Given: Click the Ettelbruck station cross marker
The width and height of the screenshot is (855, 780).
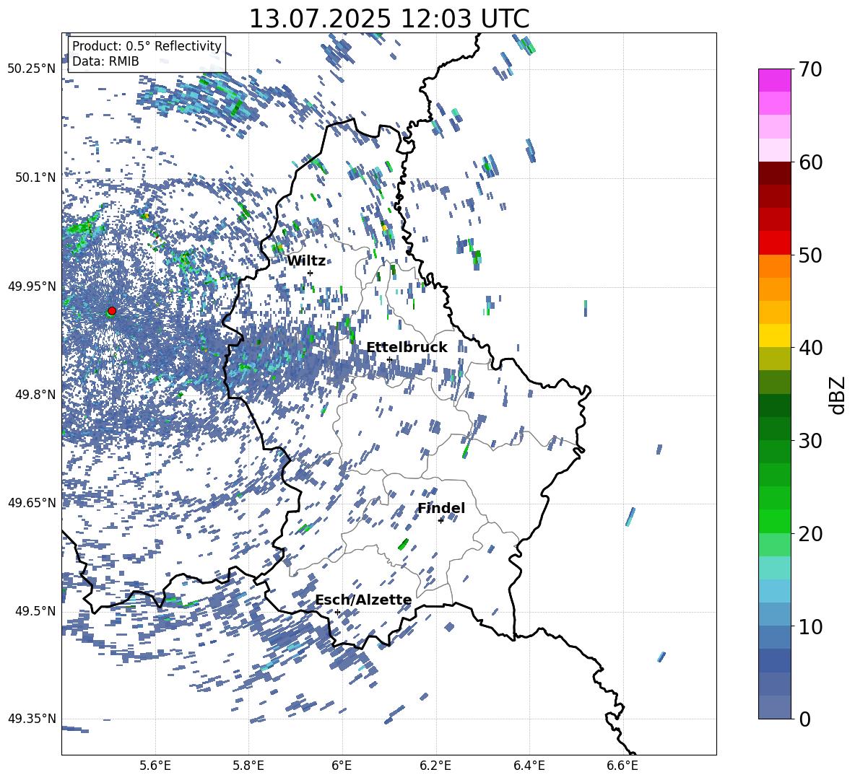Looking at the screenshot, I should pos(389,359).
